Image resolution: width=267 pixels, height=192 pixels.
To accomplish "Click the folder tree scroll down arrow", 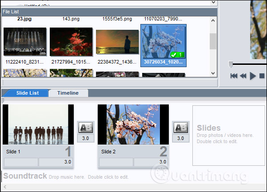I will pyautogui.click(x=213, y=2).
